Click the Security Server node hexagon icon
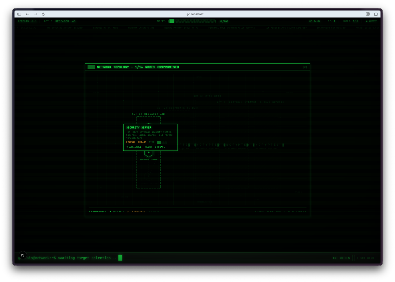 click(148, 153)
